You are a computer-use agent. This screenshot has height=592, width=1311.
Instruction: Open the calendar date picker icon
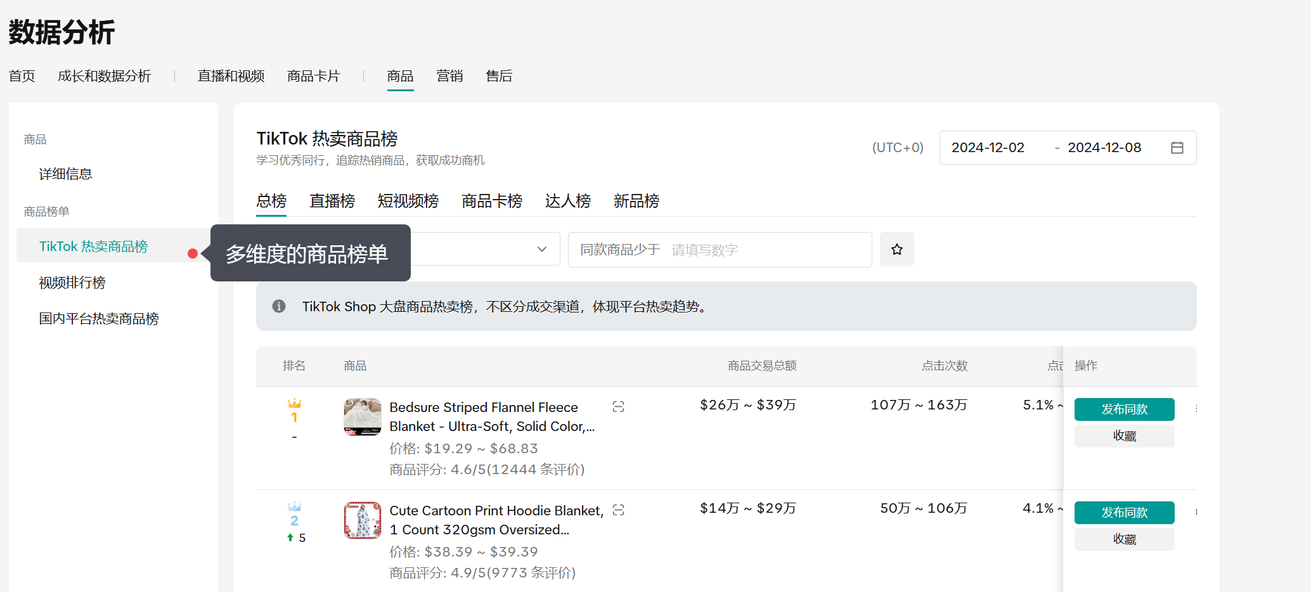(x=1177, y=148)
